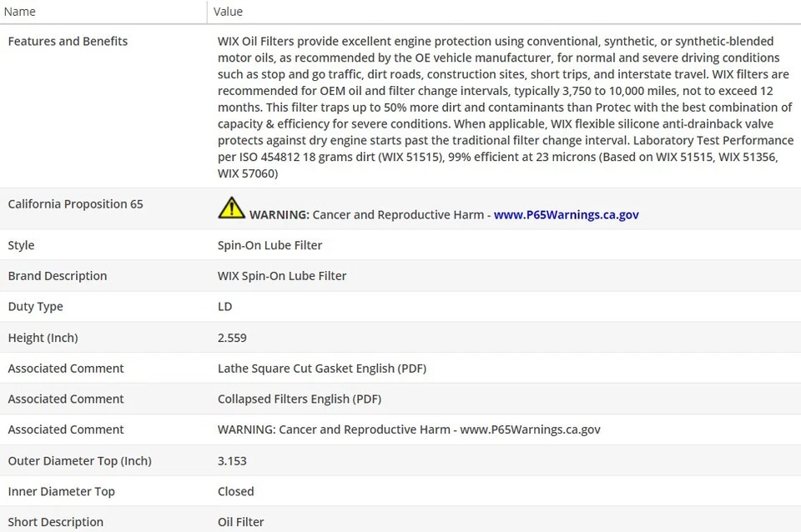Select the Height (Inch) label
The width and height of the screenshot is (801, 532).
pyautogui.click(x=43, y=338)
